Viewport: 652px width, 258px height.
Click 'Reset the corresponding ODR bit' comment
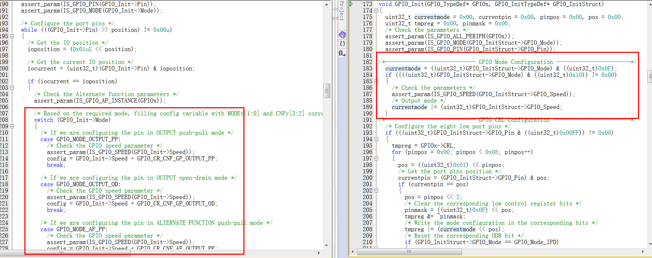tap(464, 236)
